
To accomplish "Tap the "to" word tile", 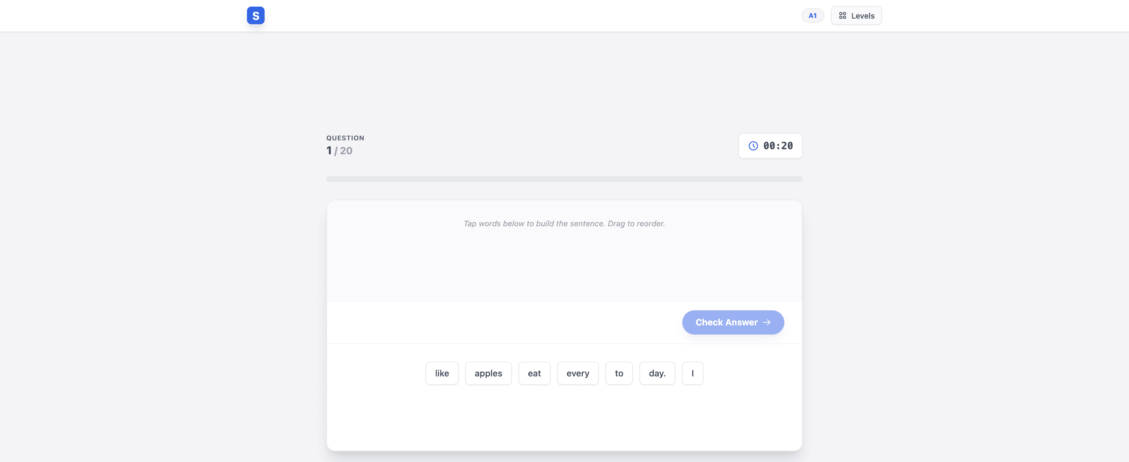I will (618, 373).
